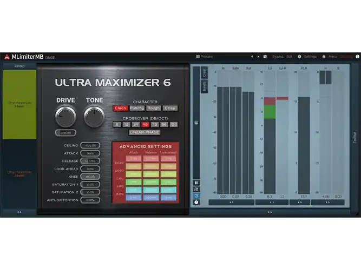
Task: Expand the left device panel arrows
Action: 19,212
